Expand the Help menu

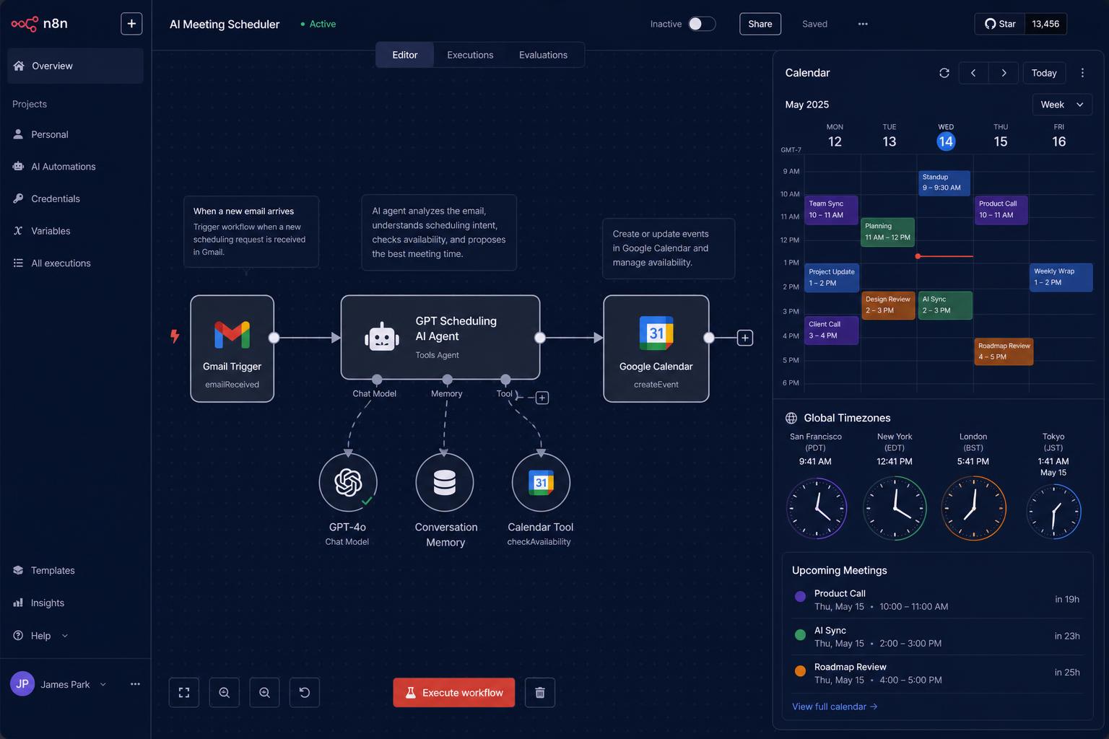pos(41,636)
